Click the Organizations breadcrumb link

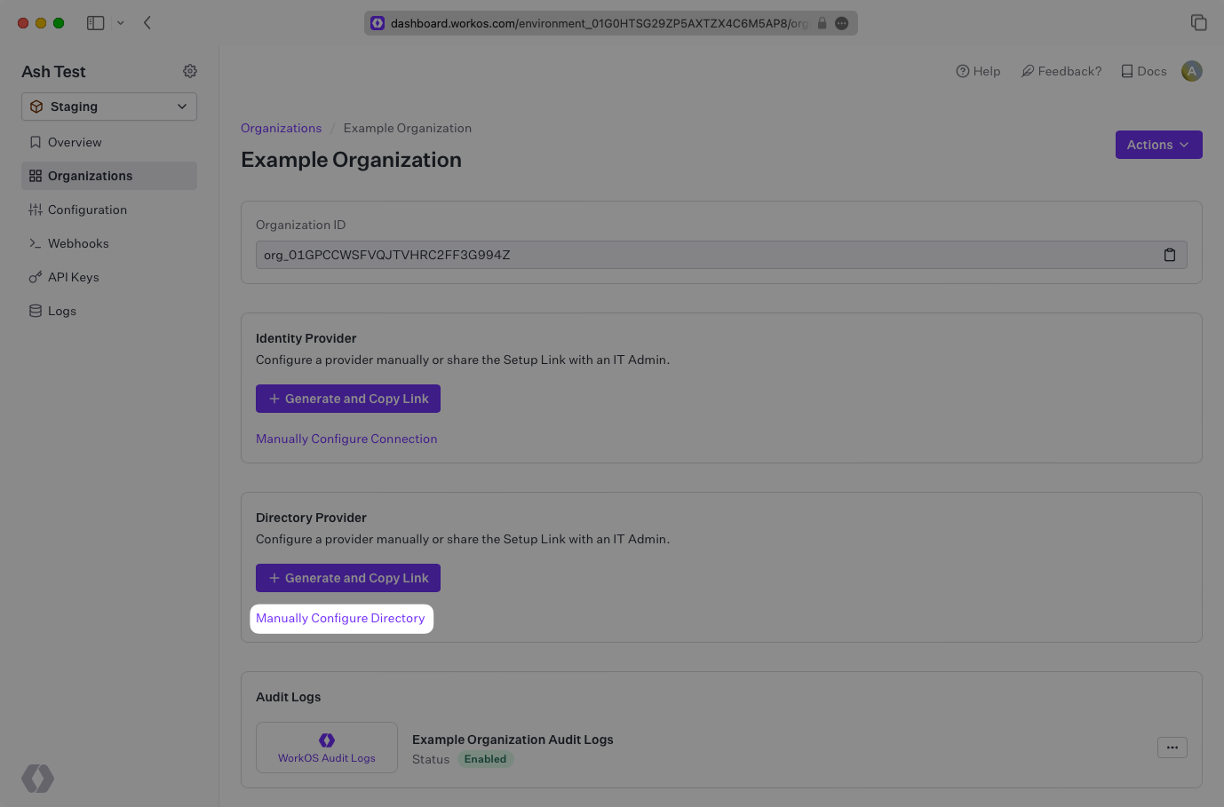point(281,128)
